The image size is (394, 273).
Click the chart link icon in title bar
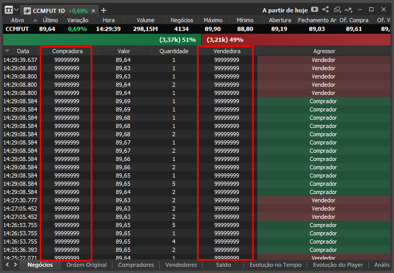[348, 10]
